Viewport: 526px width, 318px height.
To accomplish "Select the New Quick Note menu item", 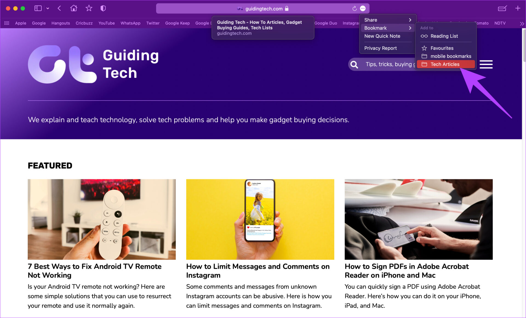I will point(382,36).
